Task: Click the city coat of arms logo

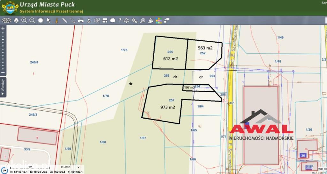Action: [x=10, y=8]
